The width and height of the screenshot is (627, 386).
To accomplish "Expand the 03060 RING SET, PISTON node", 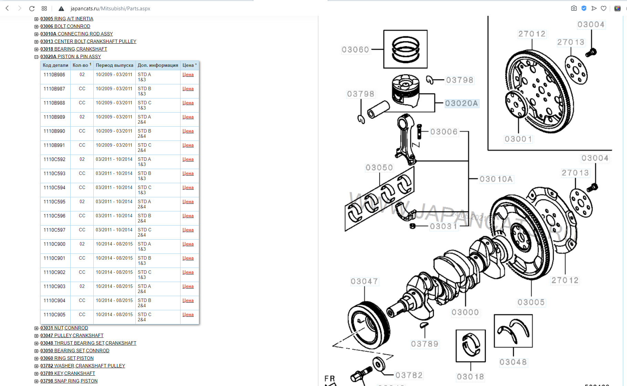I will pyautogui.click(x=37, y=358).
